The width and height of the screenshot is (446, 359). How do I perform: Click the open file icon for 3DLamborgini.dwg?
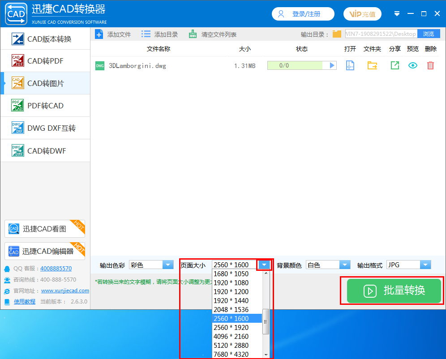coord(350,66)
